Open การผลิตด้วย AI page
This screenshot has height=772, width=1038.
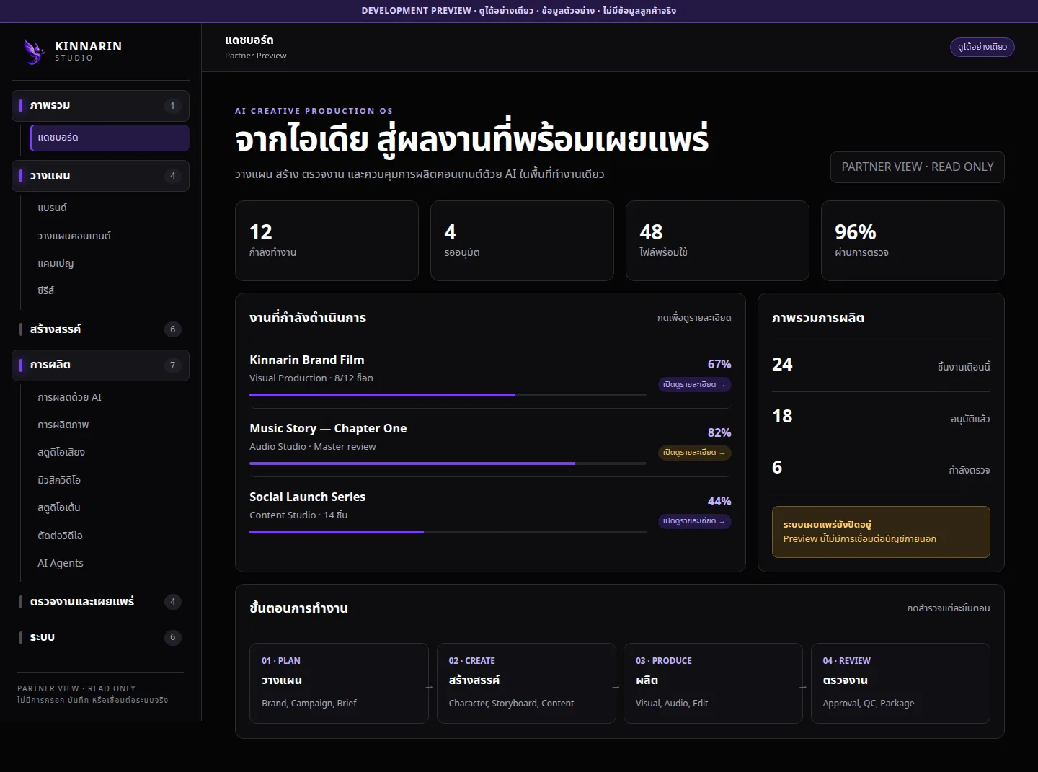click(x=110, y=398)
